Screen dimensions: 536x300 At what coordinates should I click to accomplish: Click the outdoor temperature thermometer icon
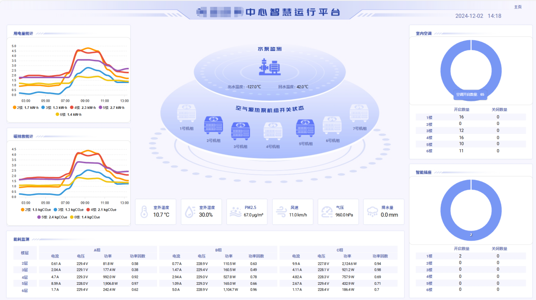coord(144,211)
